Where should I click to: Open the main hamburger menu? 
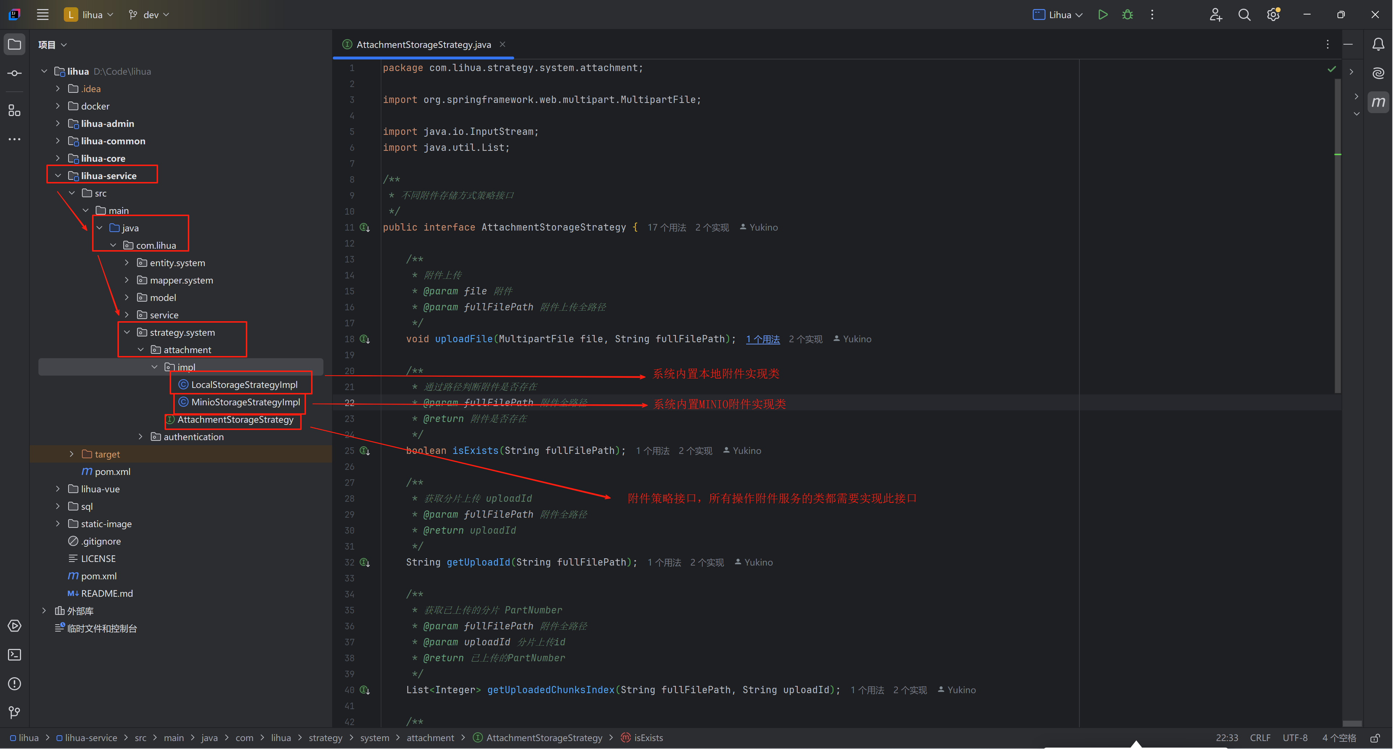click(43, 15)
